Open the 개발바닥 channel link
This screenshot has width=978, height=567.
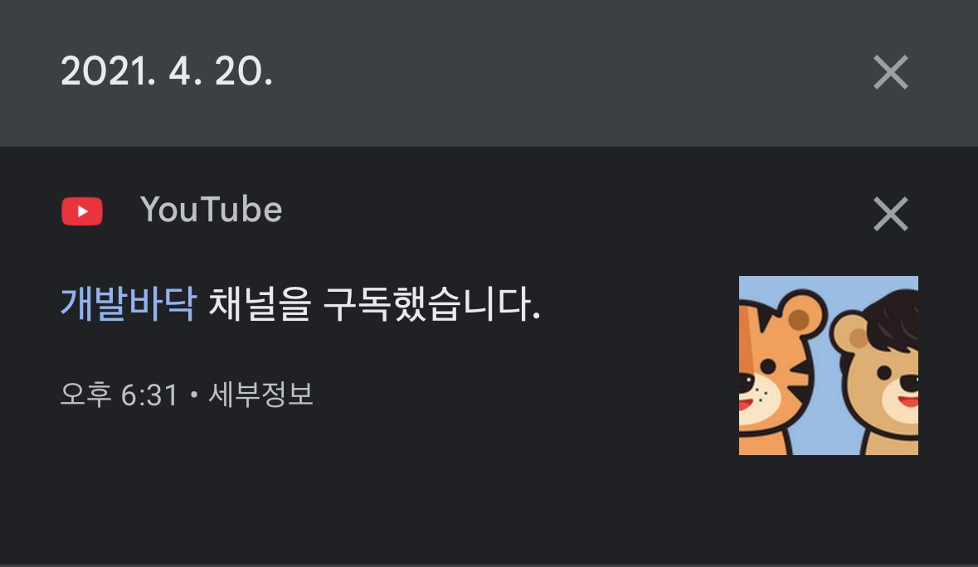(x=129, y=304)
